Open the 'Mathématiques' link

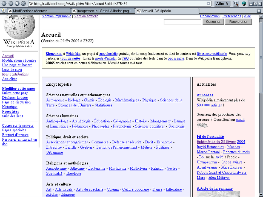tap(127, 100)
